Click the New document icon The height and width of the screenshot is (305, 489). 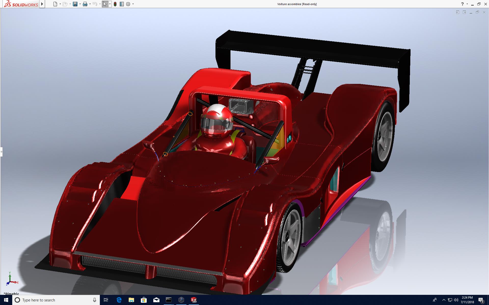[55, 4]
